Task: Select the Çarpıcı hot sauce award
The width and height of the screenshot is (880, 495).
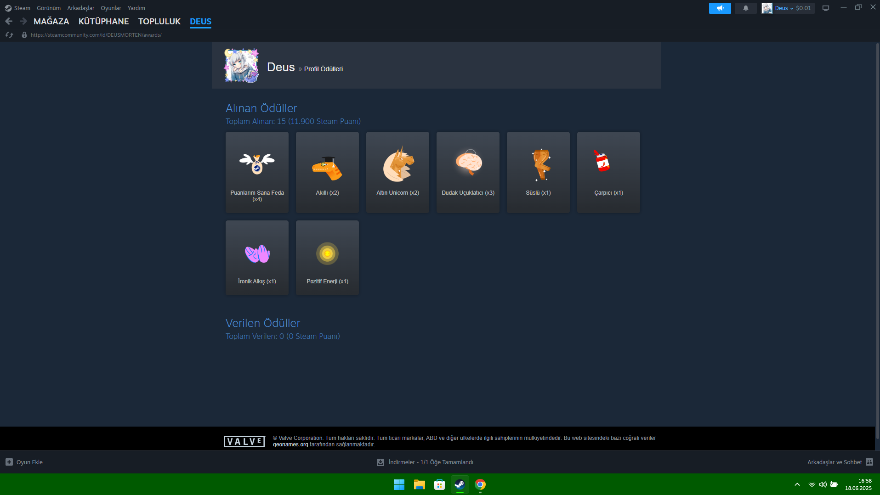Action: coord(608,172)
